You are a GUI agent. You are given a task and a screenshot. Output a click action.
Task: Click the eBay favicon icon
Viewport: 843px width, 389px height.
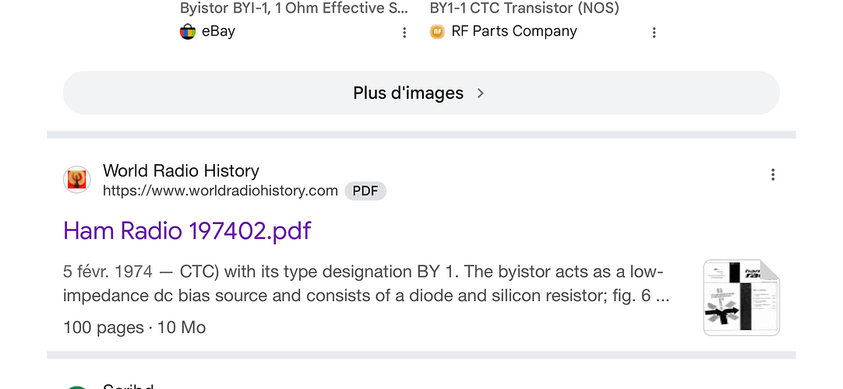(x=188, y=32)
